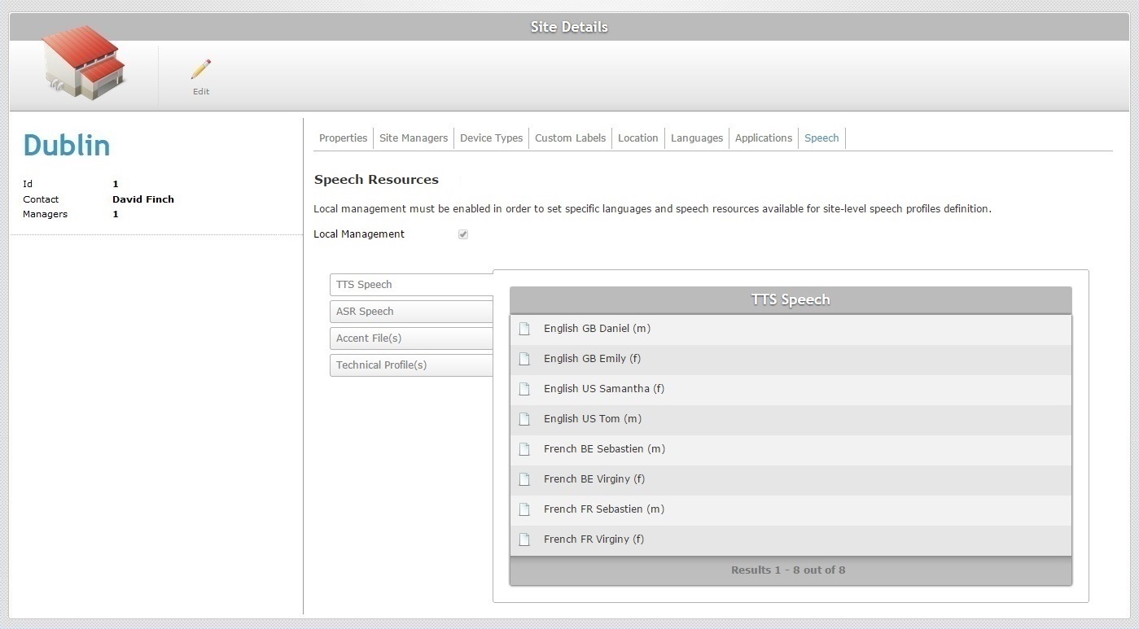This screenshot has height=629, width=1139.
Task: Show the Accent File(s) side tab
Action: (x=411, y=339)
